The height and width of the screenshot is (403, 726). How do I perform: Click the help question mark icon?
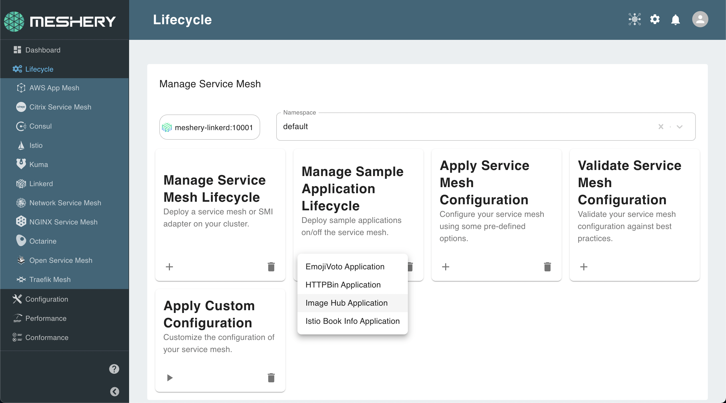114,369
